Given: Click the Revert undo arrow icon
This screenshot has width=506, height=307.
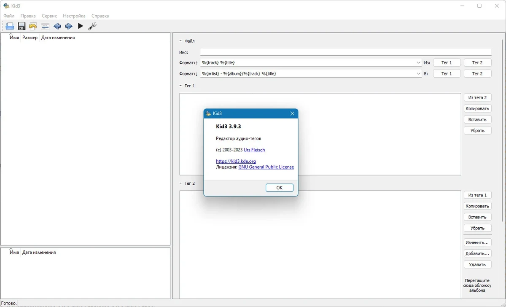Looking at the screenshot, I should point(33,26).
